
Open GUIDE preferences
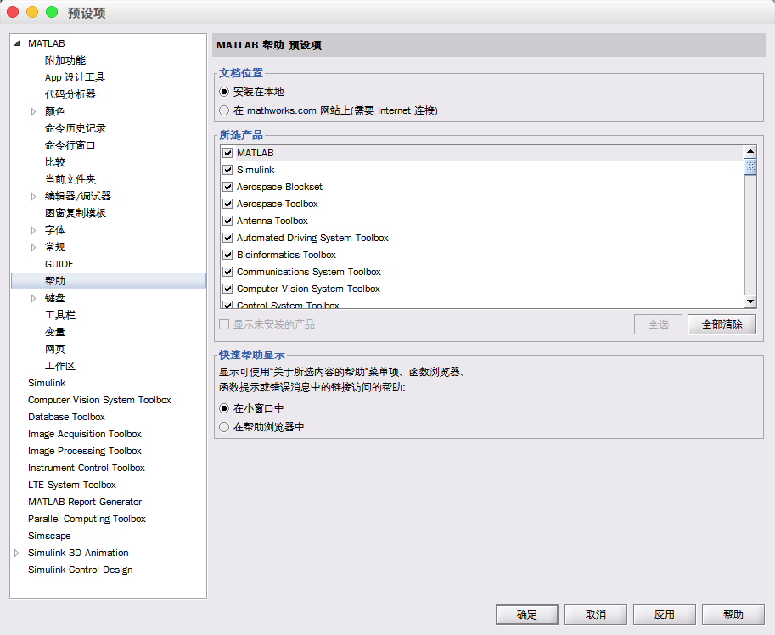click(59, 264)
